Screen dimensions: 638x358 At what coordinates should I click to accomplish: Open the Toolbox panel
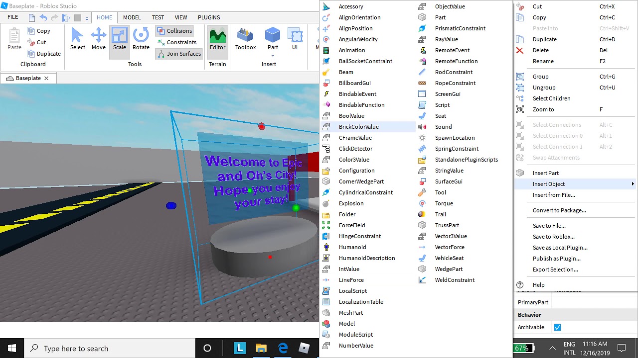click(245, 39)
